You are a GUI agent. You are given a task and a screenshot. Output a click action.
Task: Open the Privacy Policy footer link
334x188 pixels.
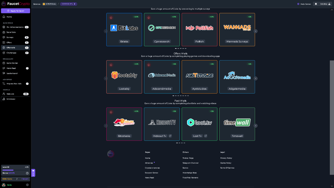coord(226,158)
